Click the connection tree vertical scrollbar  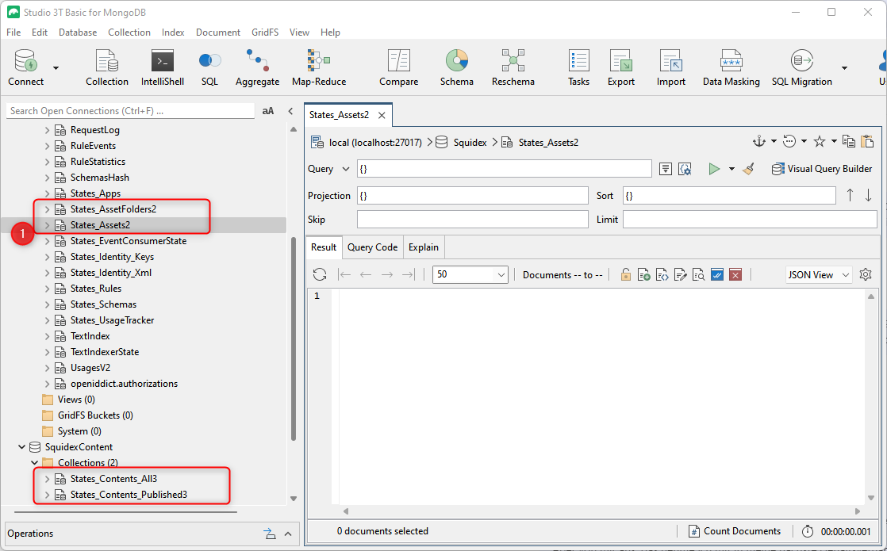pyautogui.click(x=293, y=339)
